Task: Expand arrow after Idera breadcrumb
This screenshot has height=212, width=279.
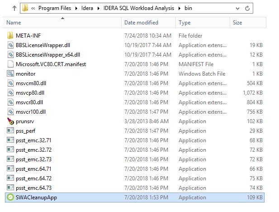Action: [x=99, y=8]
